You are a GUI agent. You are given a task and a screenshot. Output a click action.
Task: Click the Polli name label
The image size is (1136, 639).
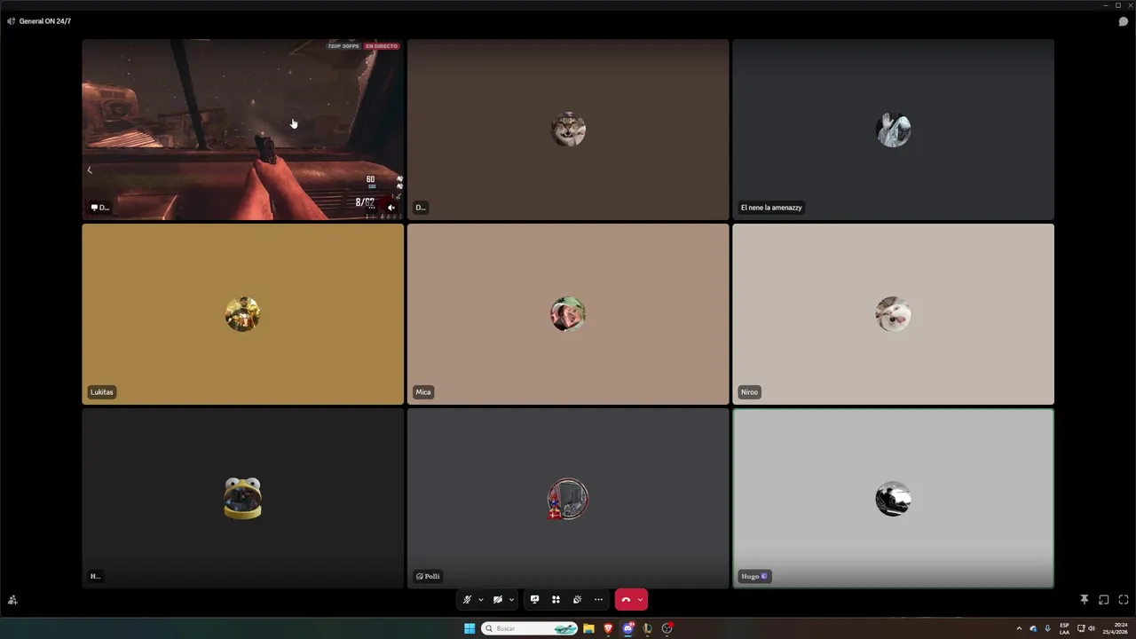click(428, 576)
